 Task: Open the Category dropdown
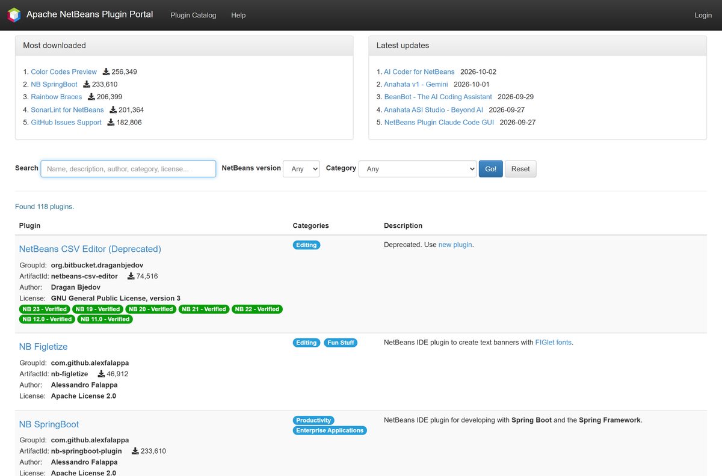(418, 169)
